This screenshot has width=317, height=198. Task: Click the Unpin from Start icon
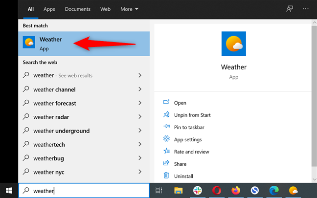tap(166, 114)
